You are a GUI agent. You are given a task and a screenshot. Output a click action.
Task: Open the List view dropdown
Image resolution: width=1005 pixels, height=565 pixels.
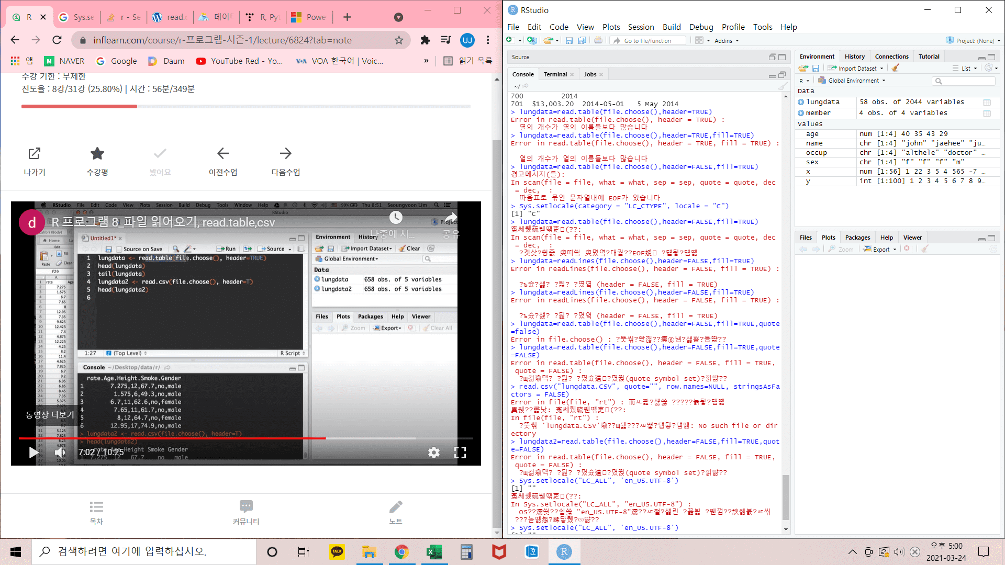point(965,68)
